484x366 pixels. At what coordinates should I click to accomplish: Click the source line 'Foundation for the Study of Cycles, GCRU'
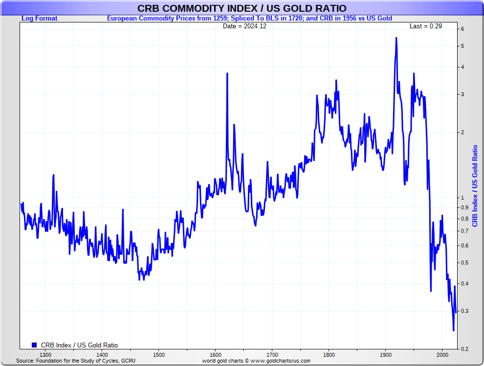tap(86, 361)
